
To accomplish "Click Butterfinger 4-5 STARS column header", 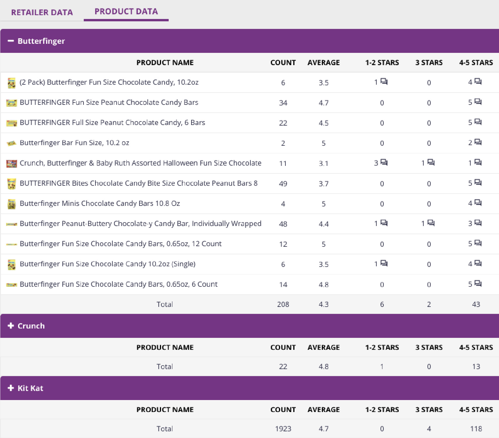I will pyautogui.click(x=476, y=62).
